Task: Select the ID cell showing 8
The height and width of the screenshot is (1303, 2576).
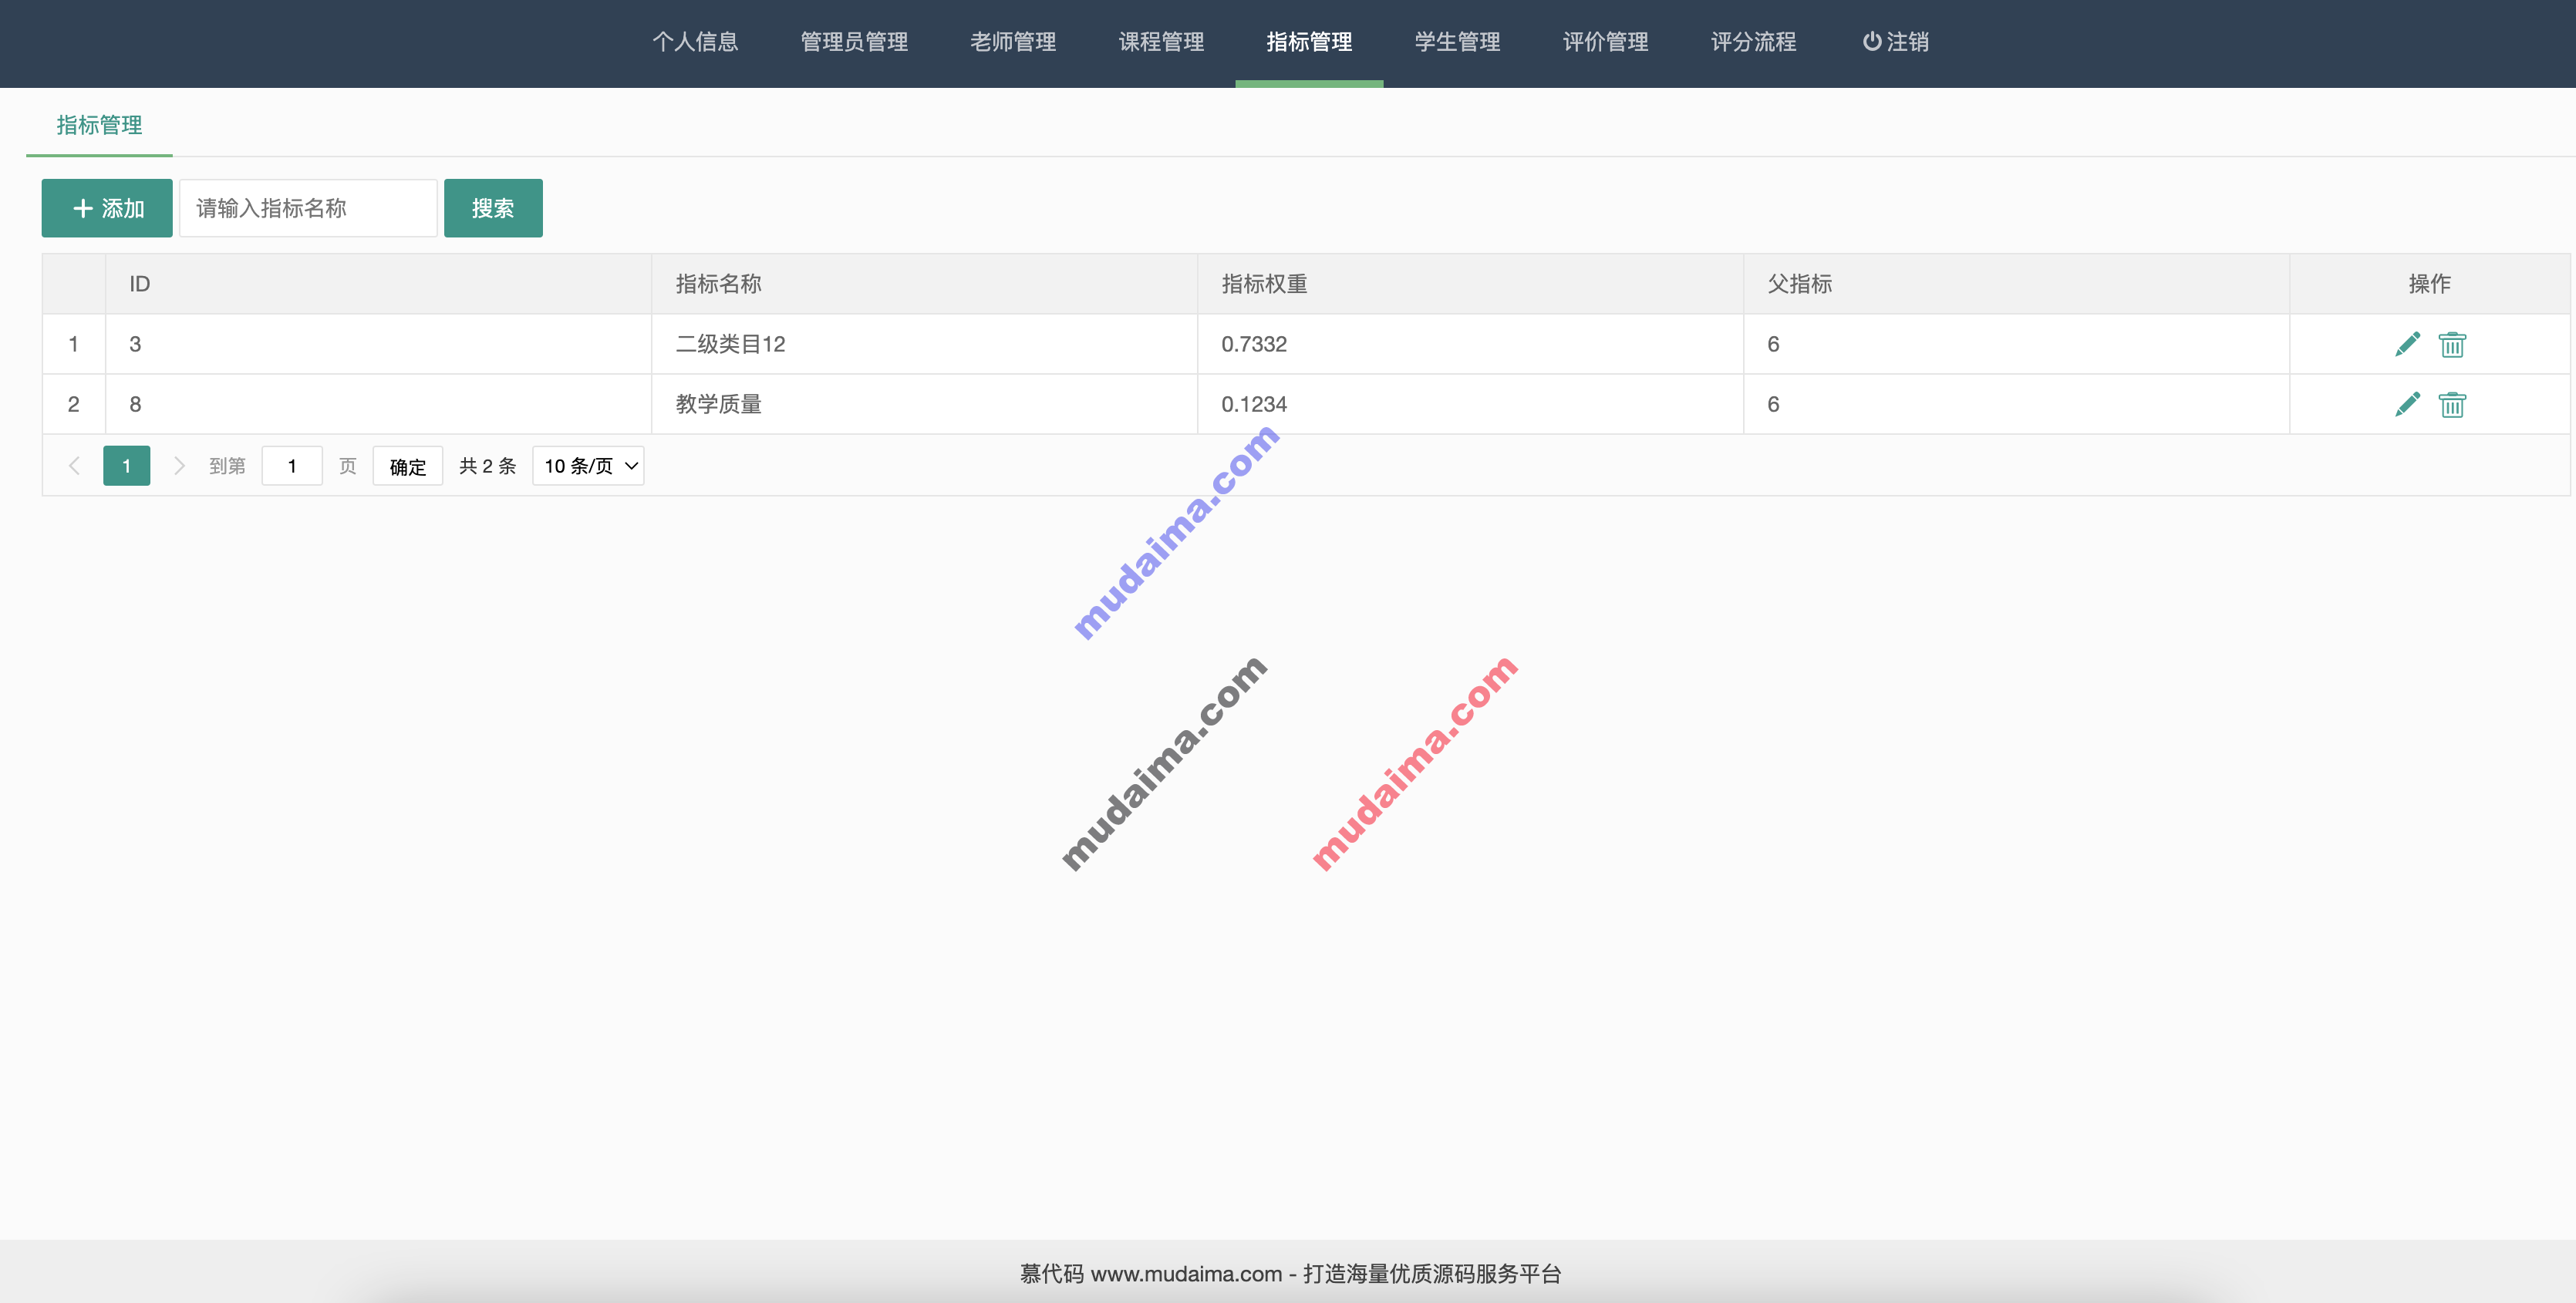Action: (x=378, y=404)
